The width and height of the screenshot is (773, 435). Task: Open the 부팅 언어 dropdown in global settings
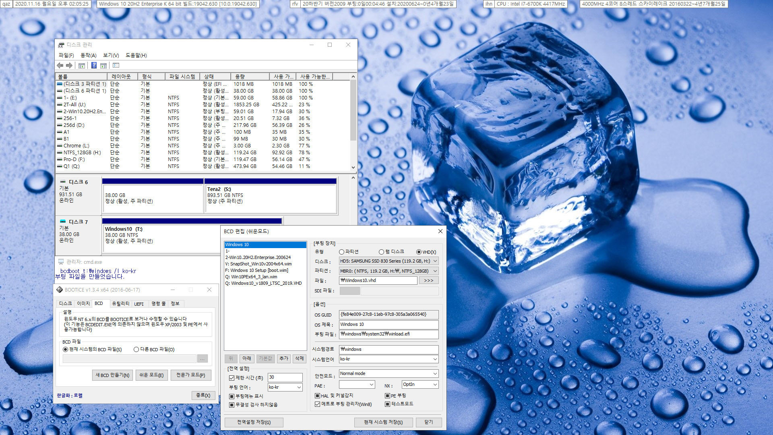pos(285,387)
